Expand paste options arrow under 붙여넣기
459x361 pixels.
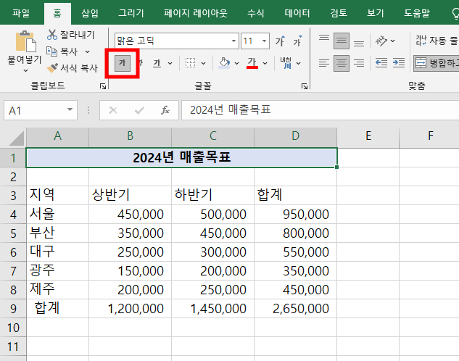coord(25,70)
